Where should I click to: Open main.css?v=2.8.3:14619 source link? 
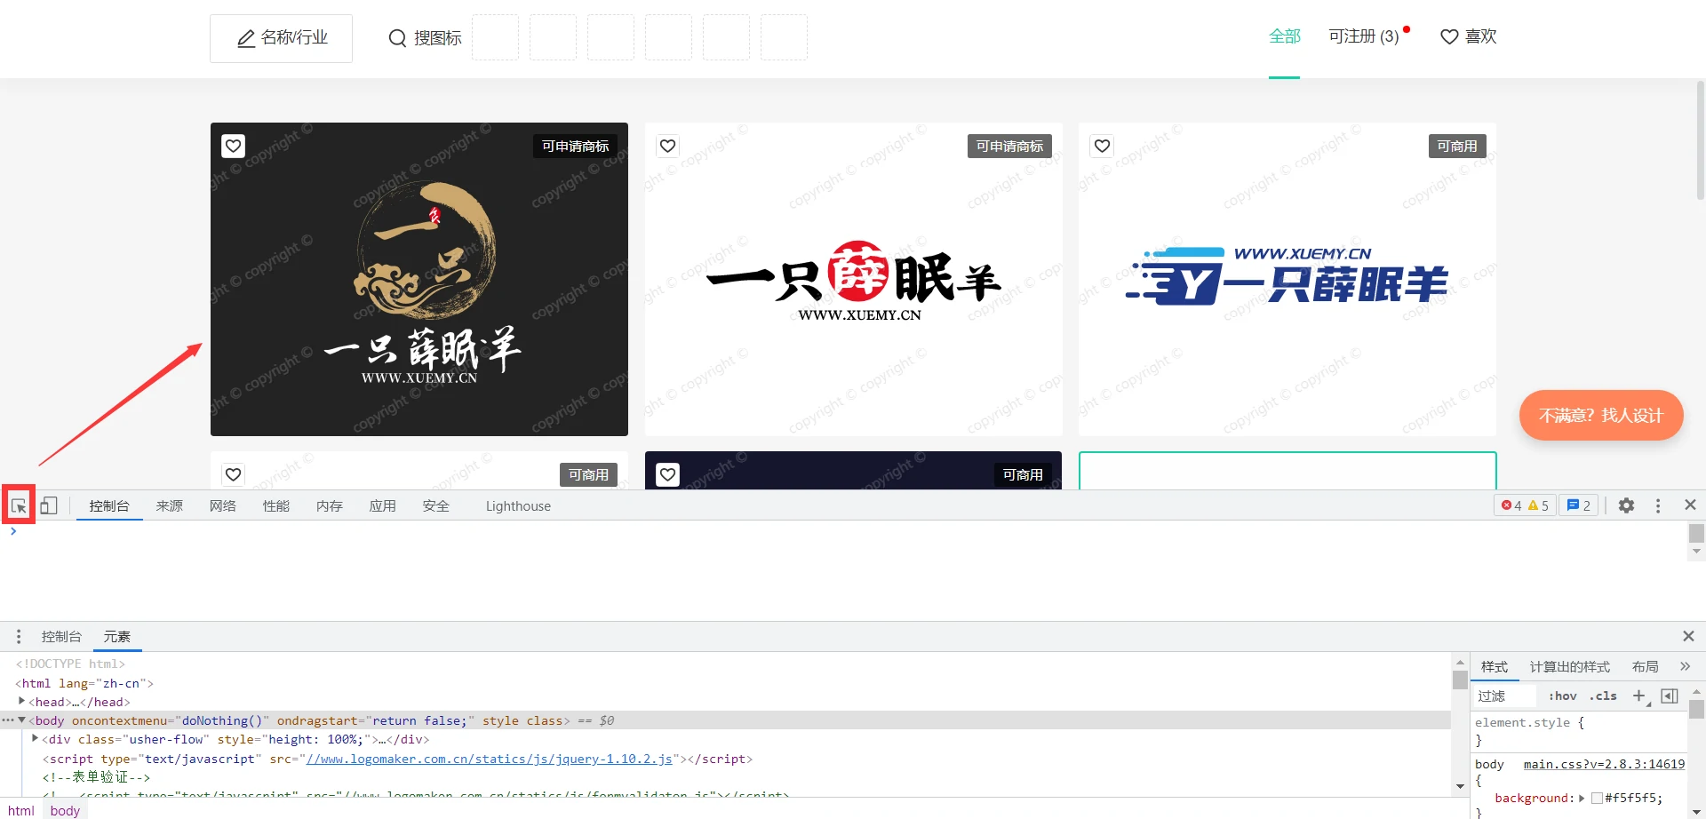[x=1604, y=764]
